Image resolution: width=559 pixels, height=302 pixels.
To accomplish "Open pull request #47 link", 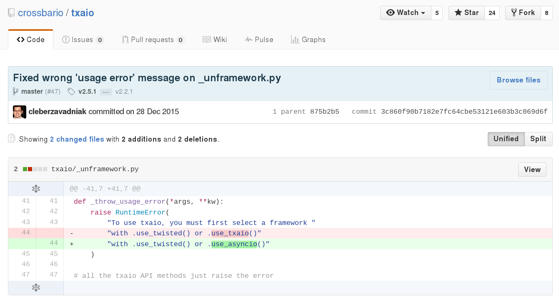I will click(x=53, y=92).
